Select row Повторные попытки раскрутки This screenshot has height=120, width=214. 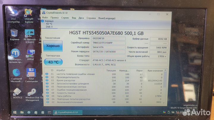click(x=104, y=99)
